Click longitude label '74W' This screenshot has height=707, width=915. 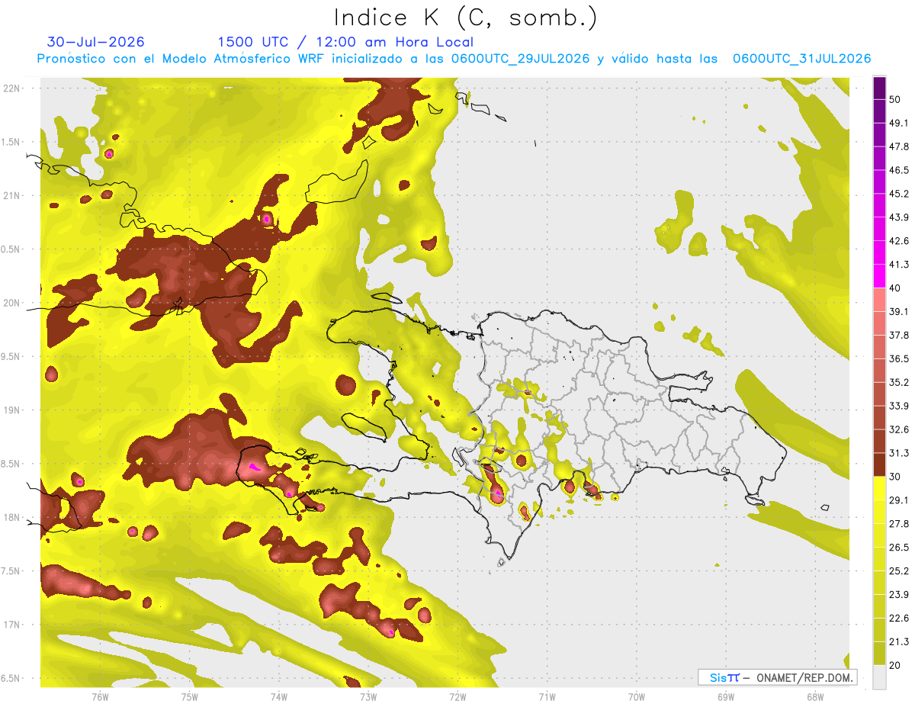278,697
